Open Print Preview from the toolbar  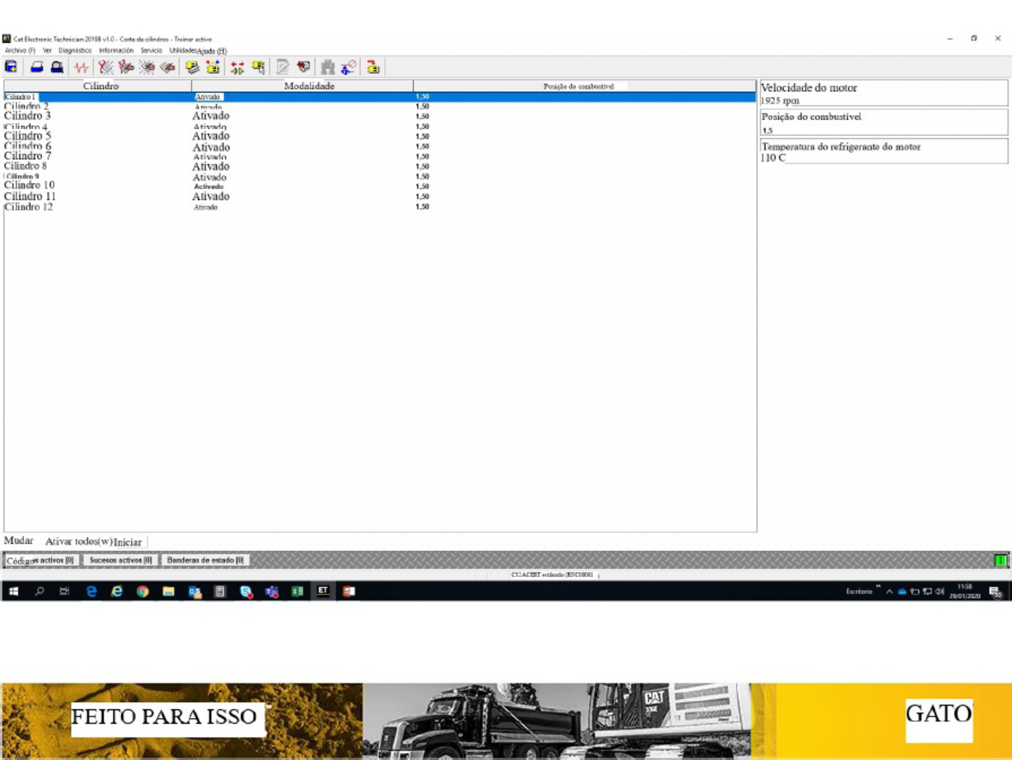pos(57,67)
